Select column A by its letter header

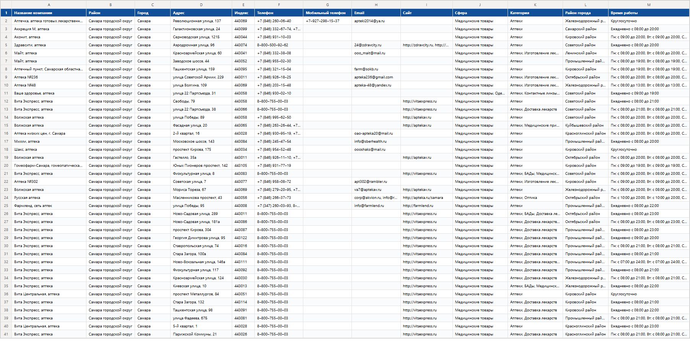pos(49,5)
